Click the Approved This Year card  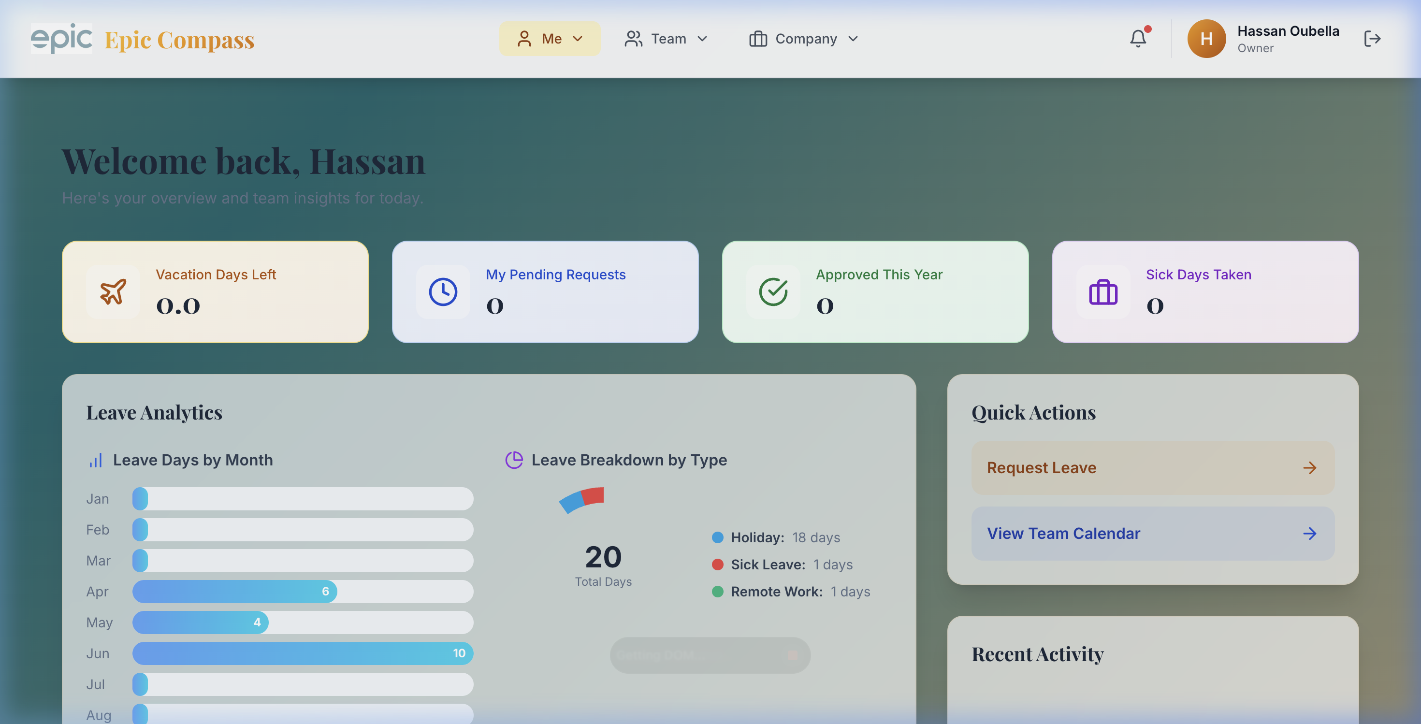pos(875,292)
